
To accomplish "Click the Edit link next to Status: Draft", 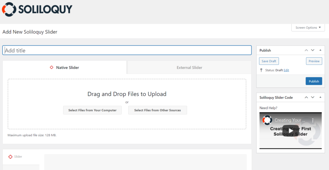I will pos(286,70).
